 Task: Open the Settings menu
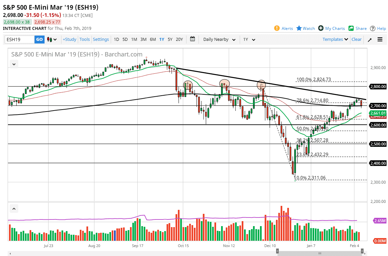tap(101, 39)
